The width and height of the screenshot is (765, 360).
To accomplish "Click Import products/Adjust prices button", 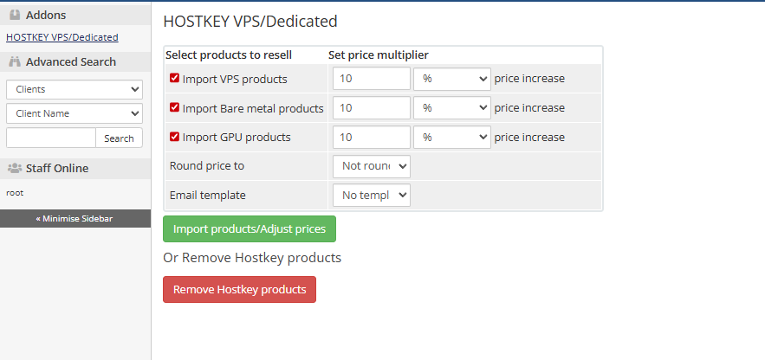I will (250, 229).
